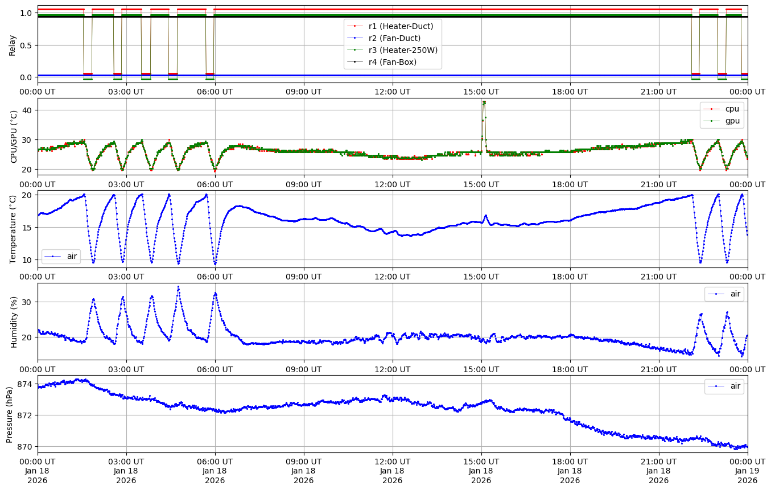The width and height of the screenshot is (771, 490).
Task: Click the CPU/GPU temperature spike peak above 40°C
Action: pos(484,102)
